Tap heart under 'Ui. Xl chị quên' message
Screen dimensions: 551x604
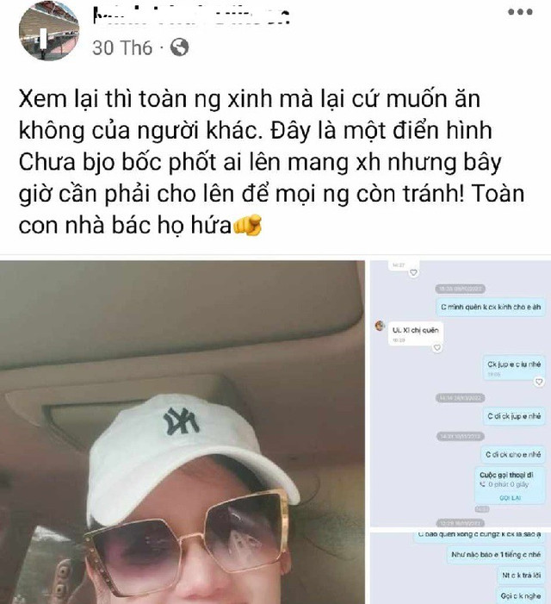click(x=437, y=348)
